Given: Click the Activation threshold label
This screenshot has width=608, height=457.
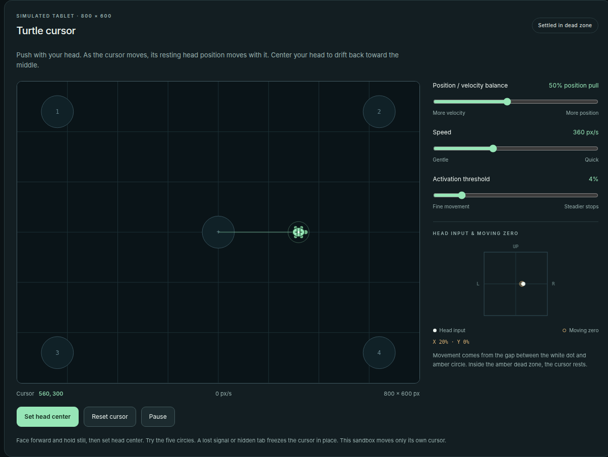Looking at the screenshot, I should pos(461,179).
